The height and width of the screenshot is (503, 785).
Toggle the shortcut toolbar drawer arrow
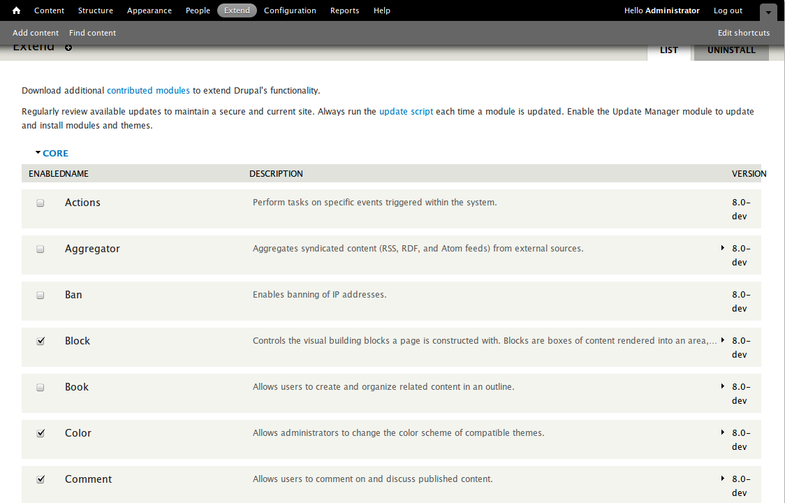(768, 12)
